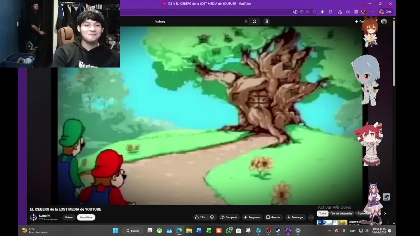Expand hidden system tray icons chevron
Image resolution: width=420 pixels, height=236 pixels.
[x=329, y=231]
